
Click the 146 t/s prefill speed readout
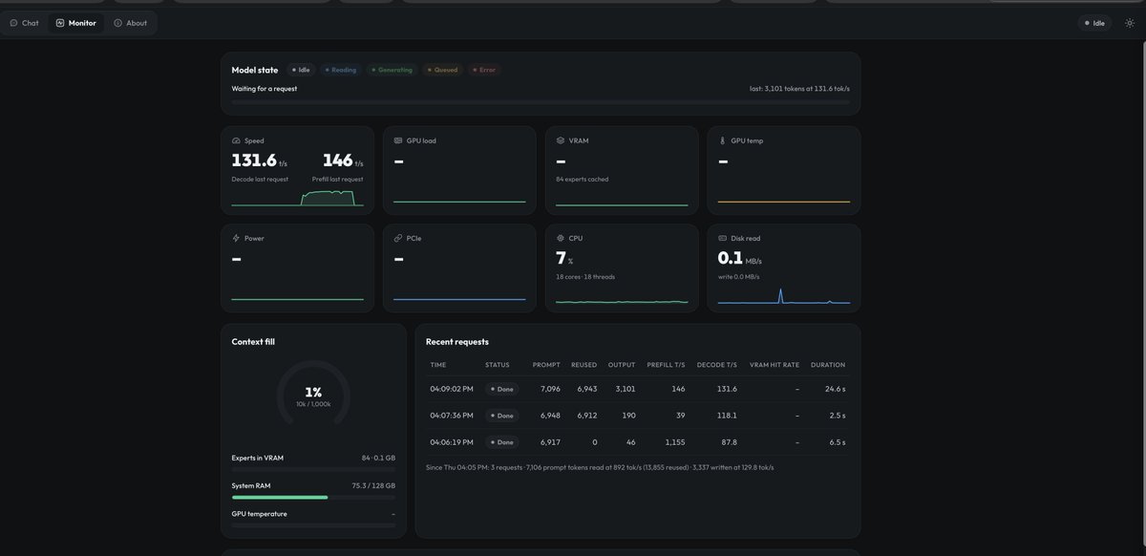[343, 160]
